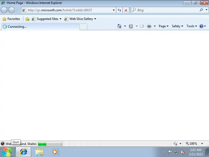
Task: Click the network tray icon
Action: coord(176,152)
